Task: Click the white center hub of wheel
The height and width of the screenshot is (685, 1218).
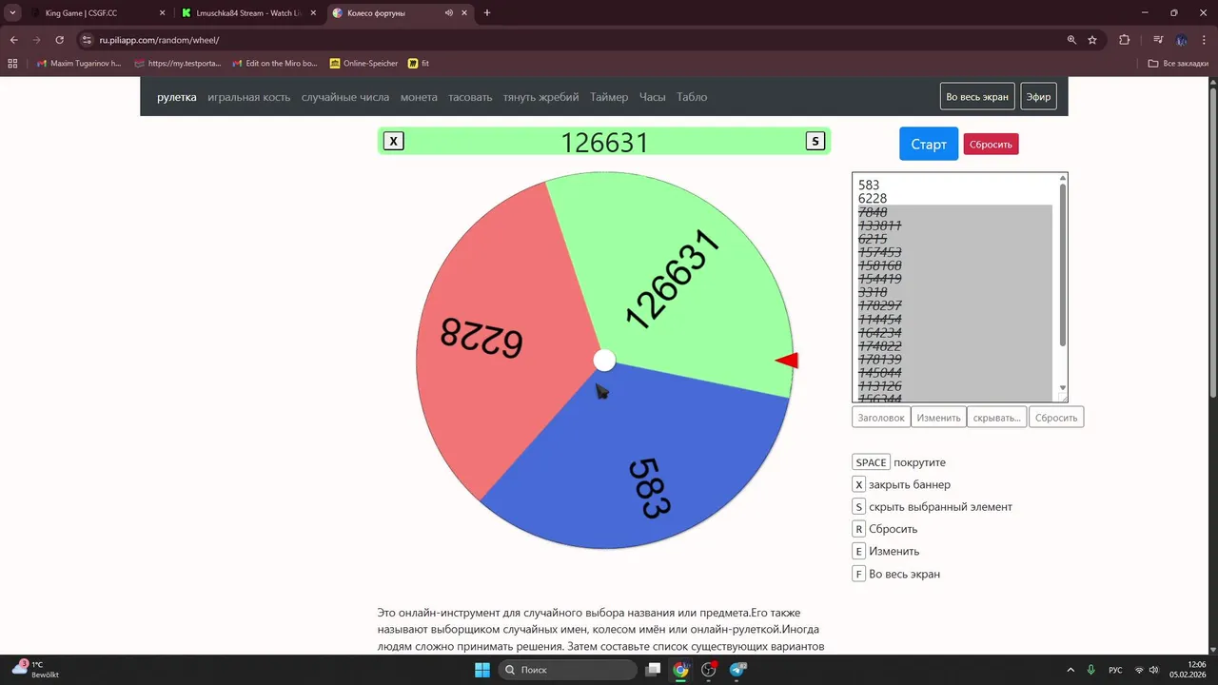Action: [604, 361]
